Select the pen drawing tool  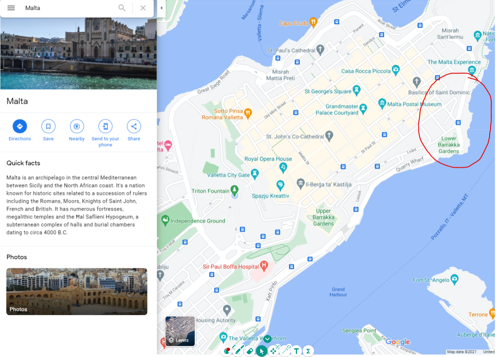click(x=238, y=351)
